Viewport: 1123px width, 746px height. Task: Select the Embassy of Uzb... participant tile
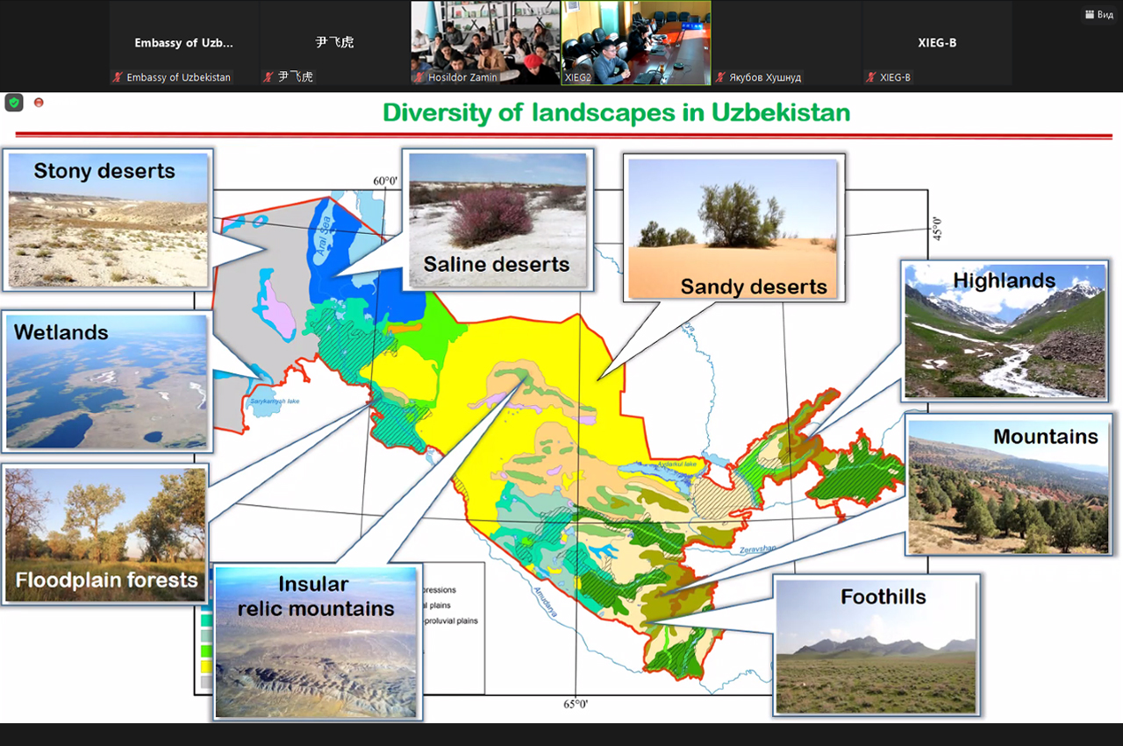point(184,43)
